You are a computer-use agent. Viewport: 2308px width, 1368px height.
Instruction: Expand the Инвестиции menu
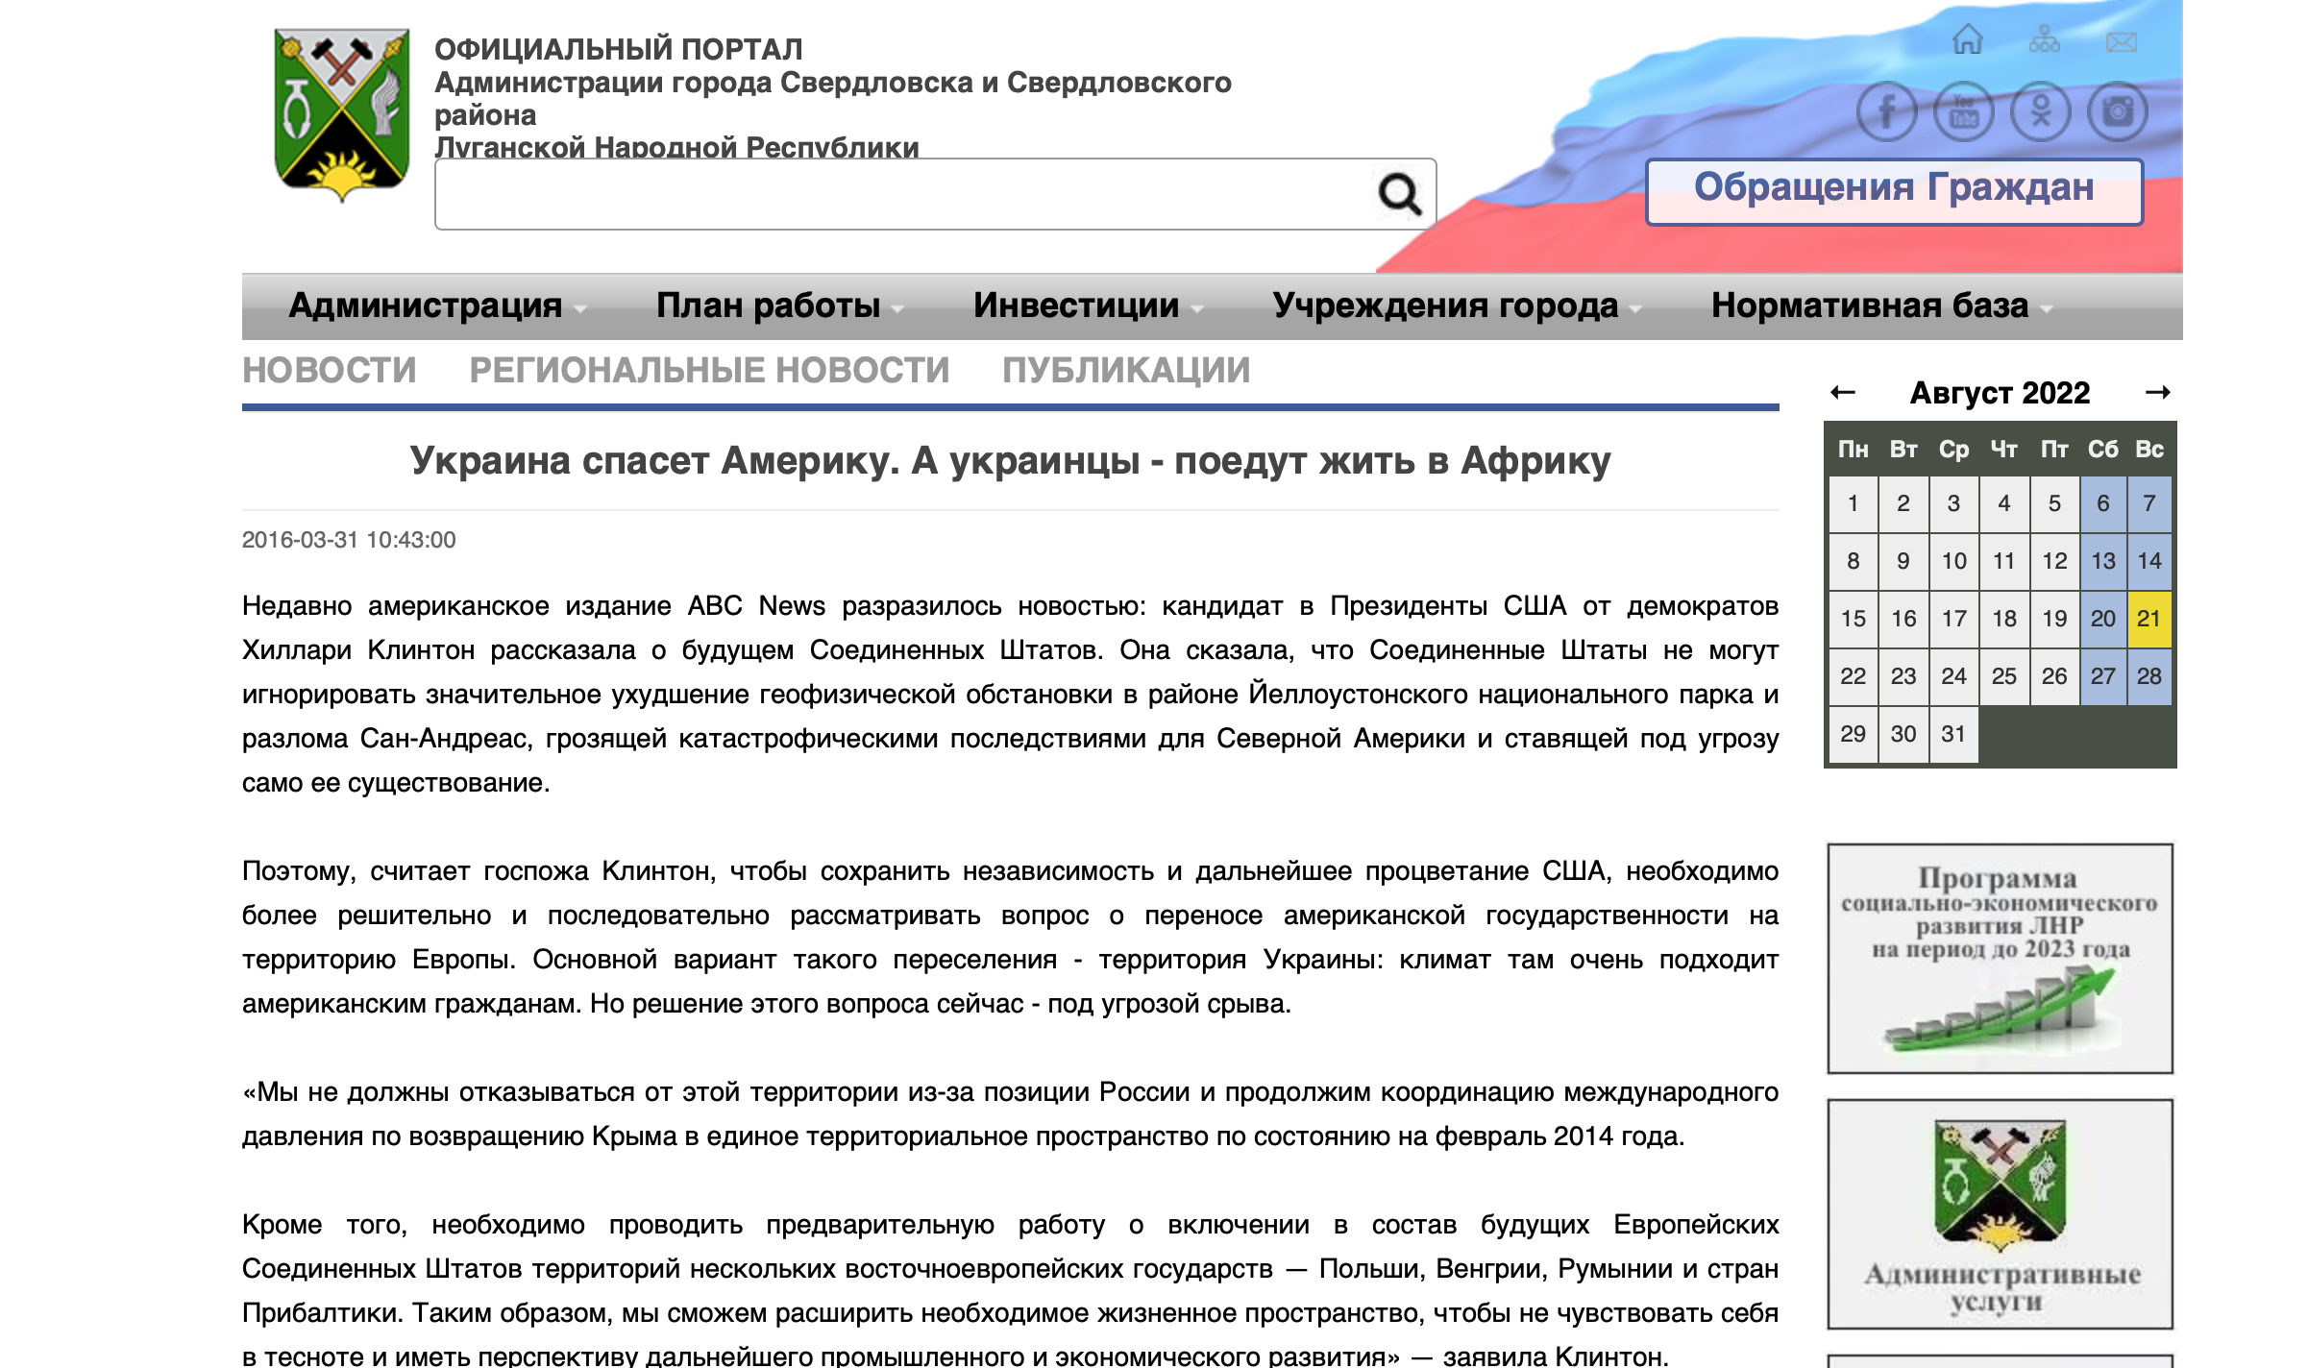click(1088, 305)
